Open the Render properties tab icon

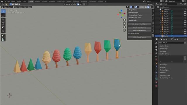click(x=156, y=47)
